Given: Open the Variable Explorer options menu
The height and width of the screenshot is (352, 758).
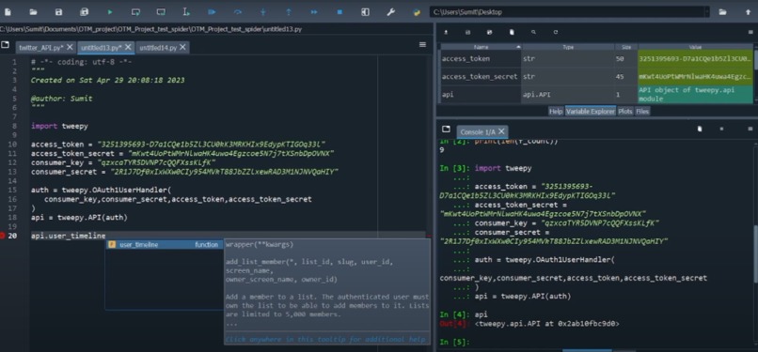Looking at the screenshot, I should (750, 32).
